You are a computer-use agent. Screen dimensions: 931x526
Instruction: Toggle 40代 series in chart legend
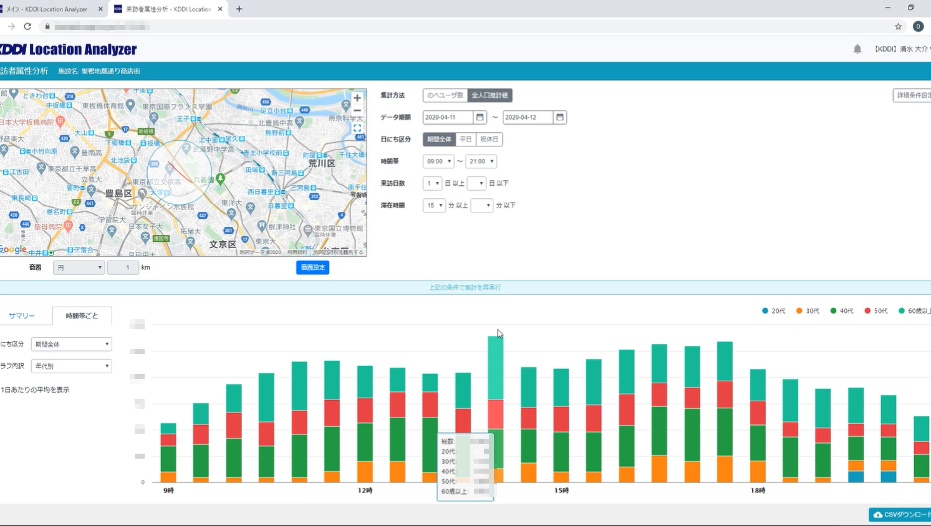pos(842,311)
